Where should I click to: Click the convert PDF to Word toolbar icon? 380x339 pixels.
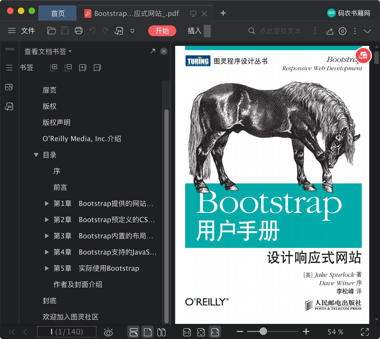pos(119,31)
